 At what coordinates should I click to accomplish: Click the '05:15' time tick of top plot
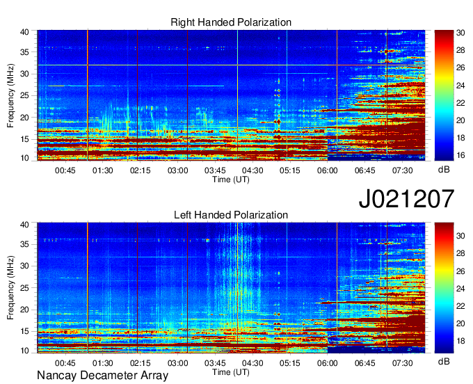[x=290, y=170]
